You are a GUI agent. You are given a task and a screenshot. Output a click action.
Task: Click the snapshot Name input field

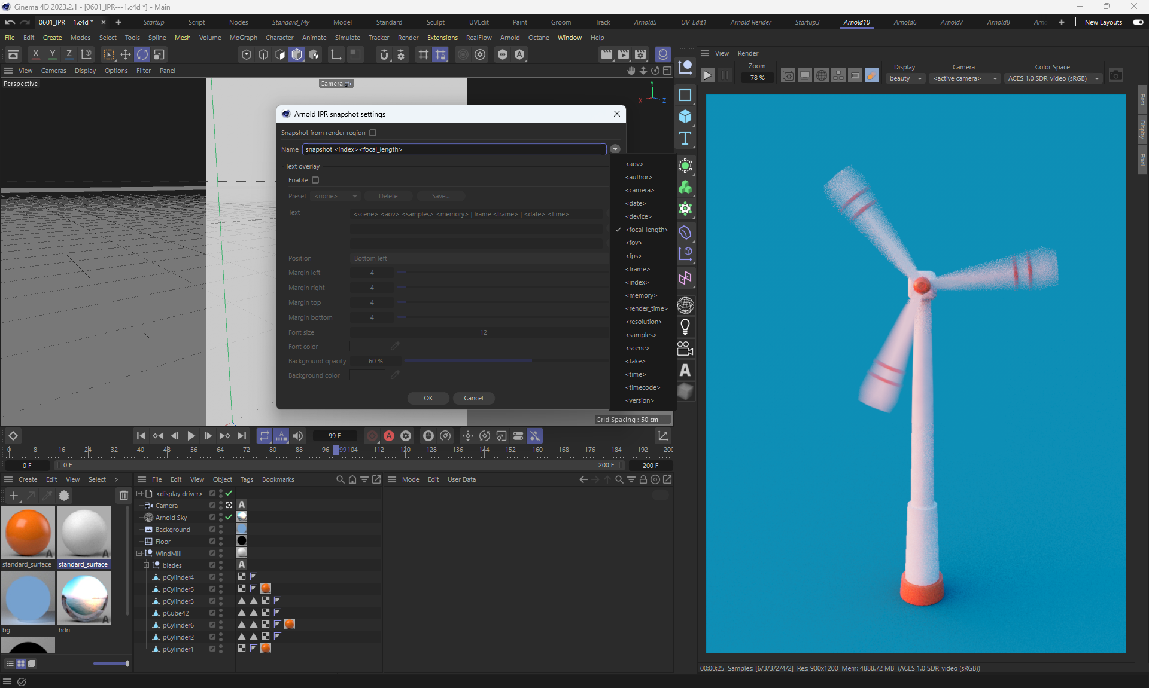[454, 149]
